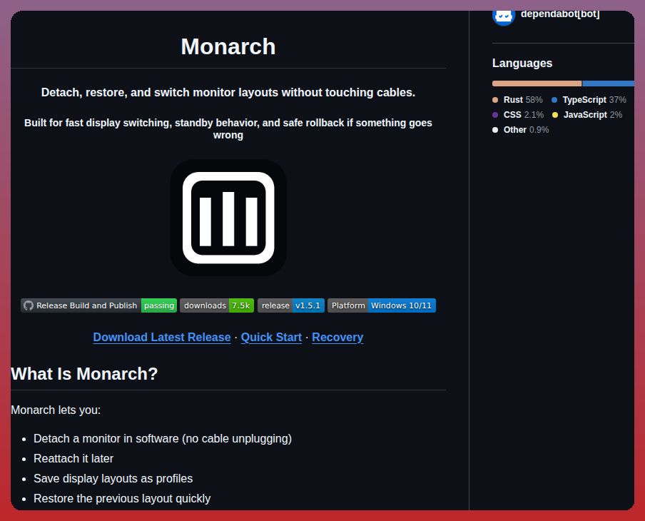Click list item Restore the previous layout quickly
The height and width of the screenshot is (521, 645).
122,498
